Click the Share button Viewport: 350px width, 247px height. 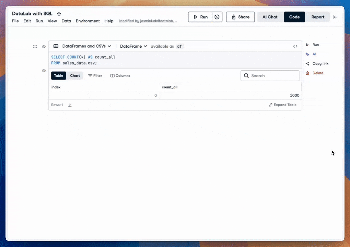click(x=241, y=17)
